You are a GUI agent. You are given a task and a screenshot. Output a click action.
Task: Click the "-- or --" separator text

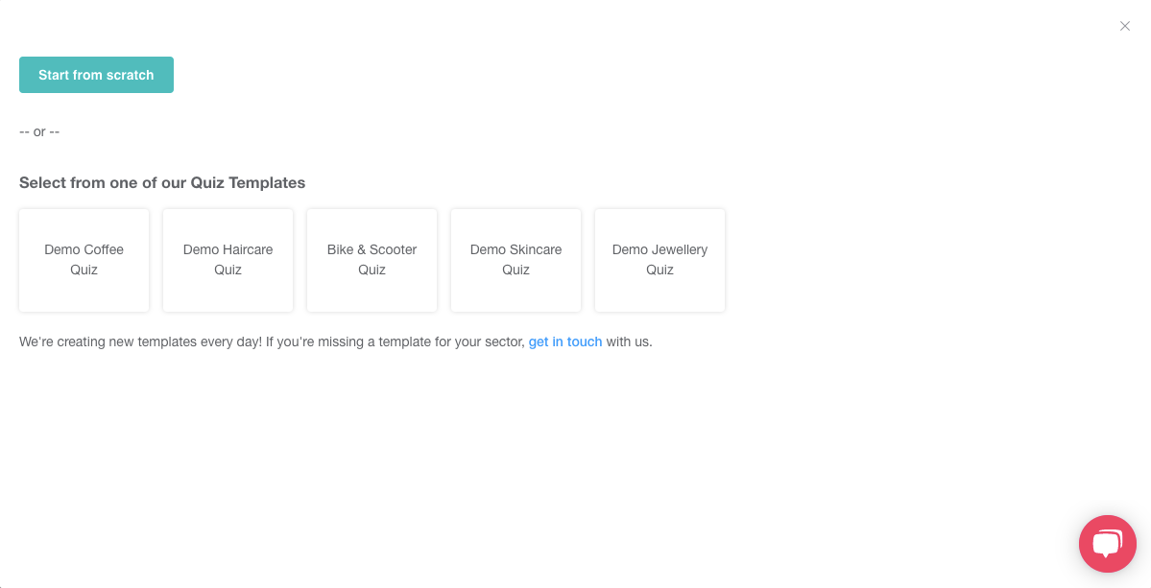coord(39,132)
